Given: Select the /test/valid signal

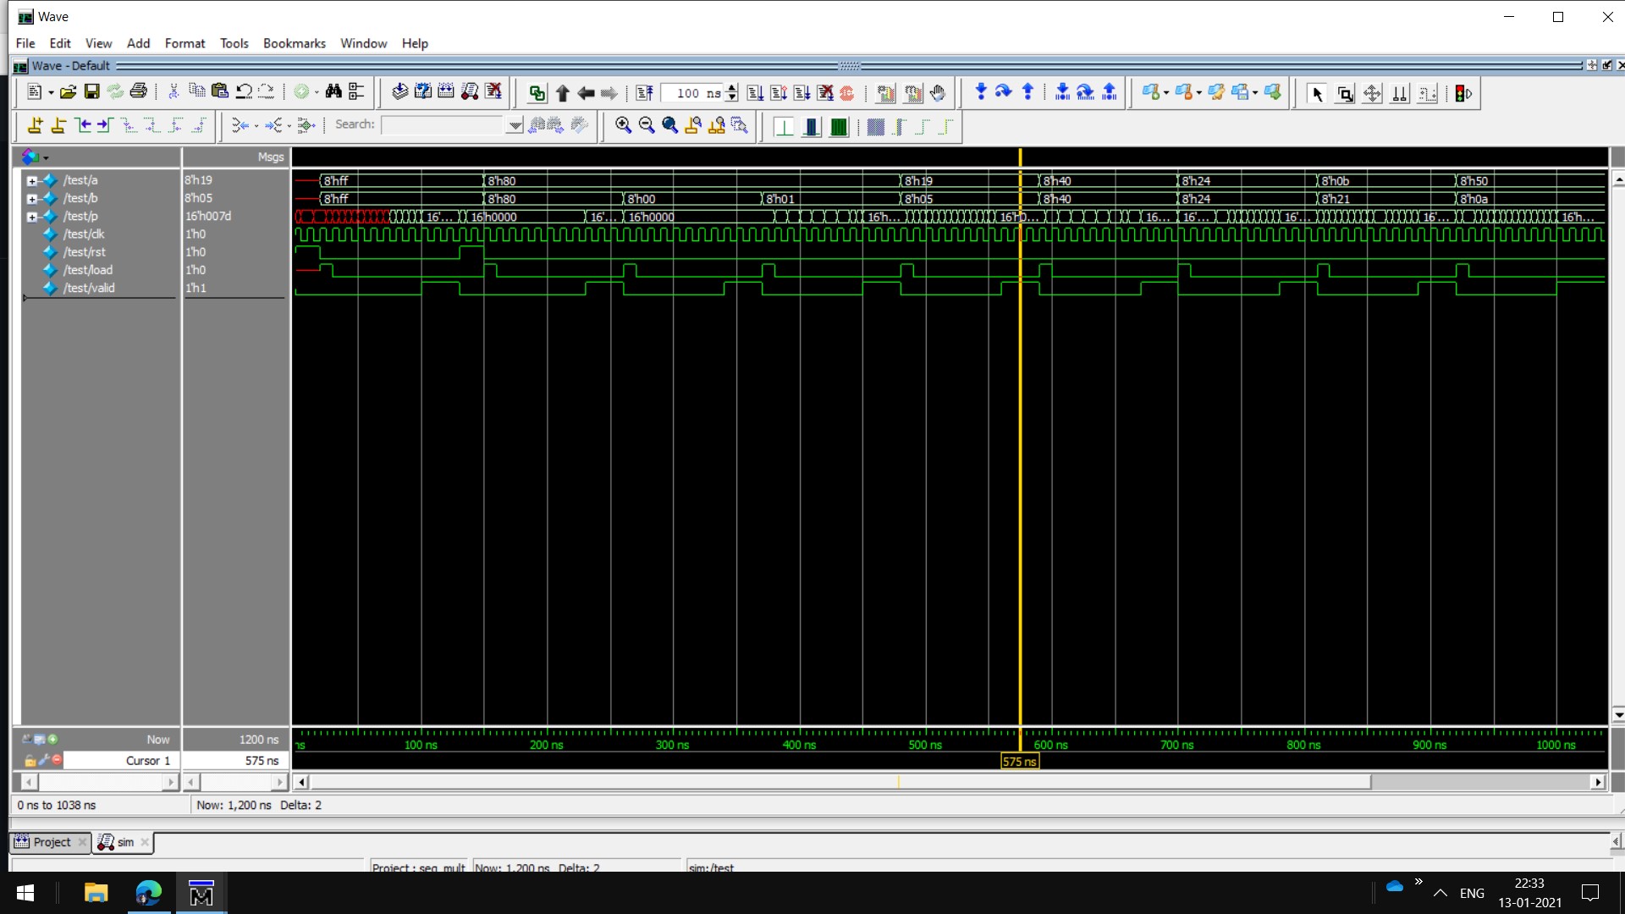Looking at the screenshot, I should (89, 288).
